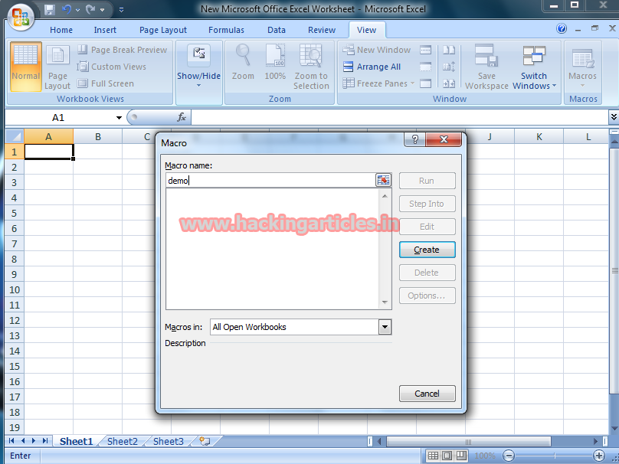The height and width of the screenshot is (464, 619).
Task: Click Page Break Preview status bar icon
Action: pos(461,456)
